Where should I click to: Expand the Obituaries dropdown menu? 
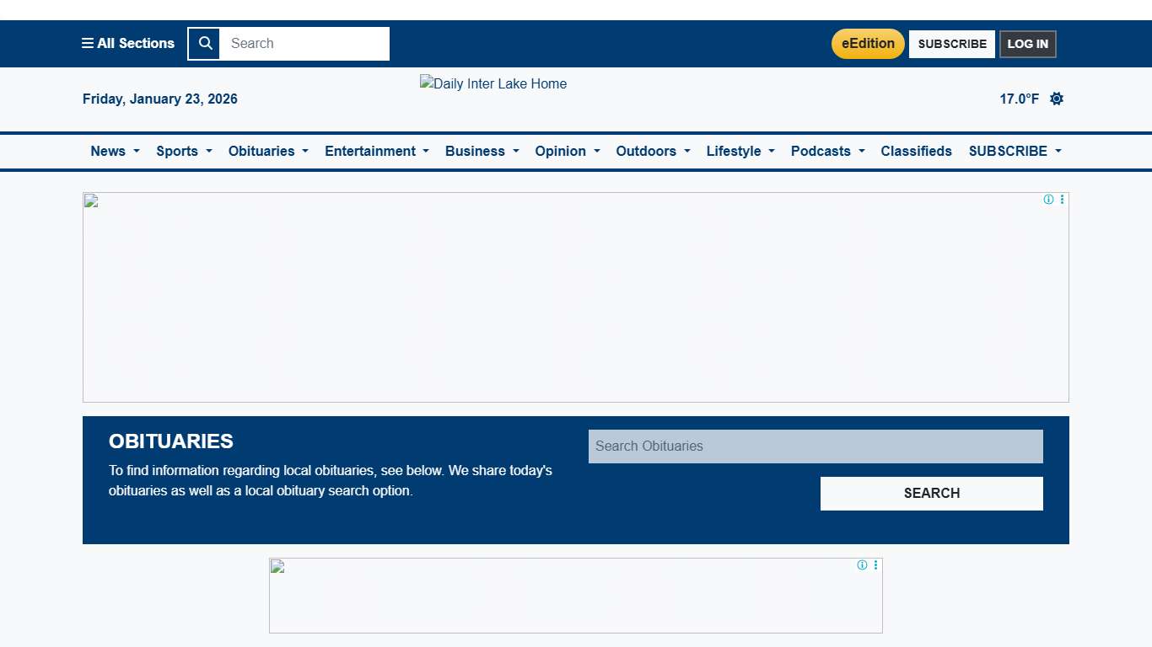(268, 152)
